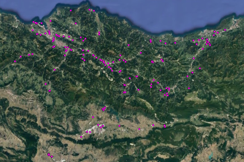Click the easternmost magenta marker near the coast
Viewport: 244px width, 162px height.
pos(225,30)
